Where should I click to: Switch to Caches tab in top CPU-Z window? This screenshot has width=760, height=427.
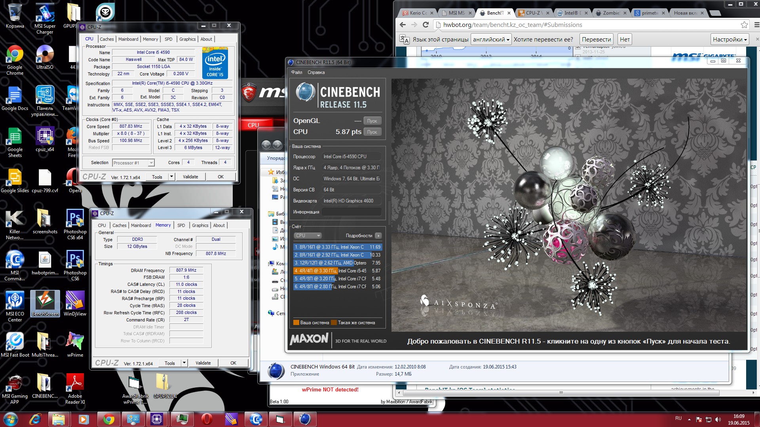(106, 39)
